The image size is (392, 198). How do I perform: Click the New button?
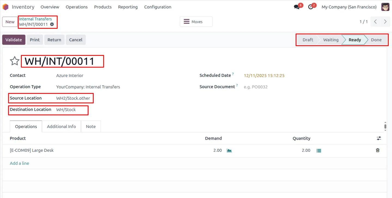(10, 22)
